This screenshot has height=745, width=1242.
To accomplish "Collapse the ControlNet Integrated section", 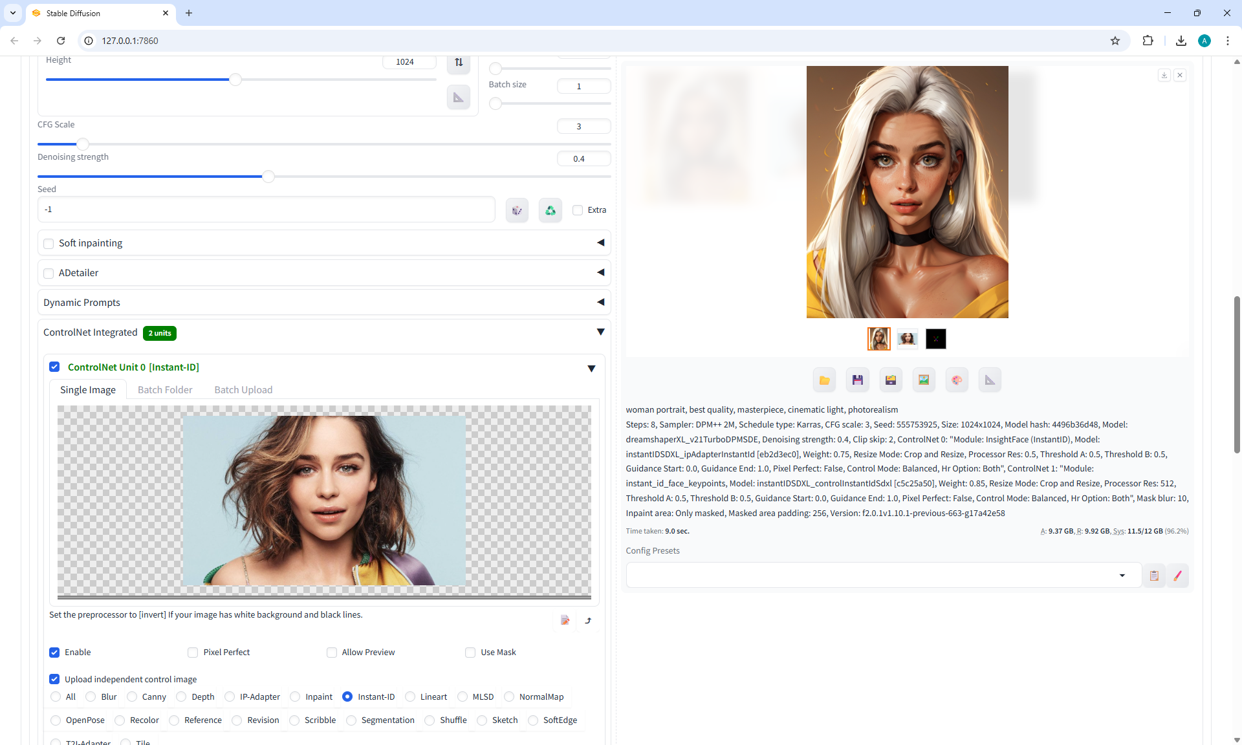I will tap(600, 332).
